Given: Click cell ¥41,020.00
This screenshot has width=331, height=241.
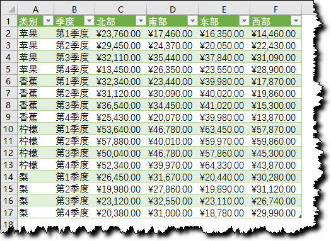Looking at the screenshot, I should click(x=224, y=105).
